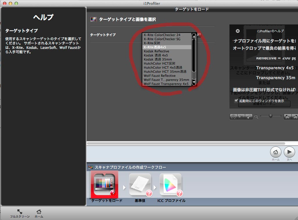The image size is (298, 220).
Task: Click the ターゲットタイプ field label
Action: 103,35
